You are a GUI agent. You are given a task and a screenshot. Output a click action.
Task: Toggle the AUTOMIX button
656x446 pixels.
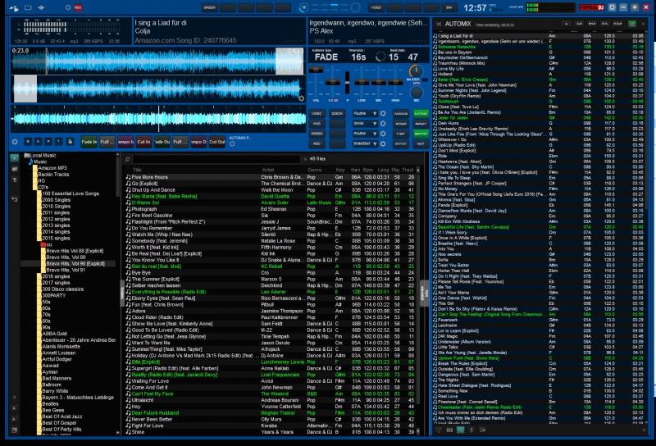(x=421, y=111)
